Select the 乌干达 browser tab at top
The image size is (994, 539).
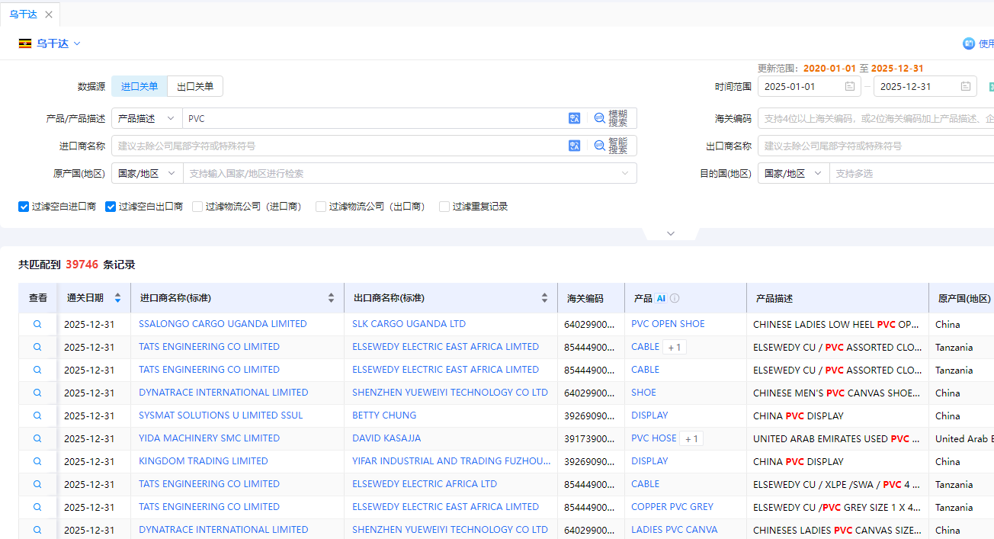coord(23,14)
